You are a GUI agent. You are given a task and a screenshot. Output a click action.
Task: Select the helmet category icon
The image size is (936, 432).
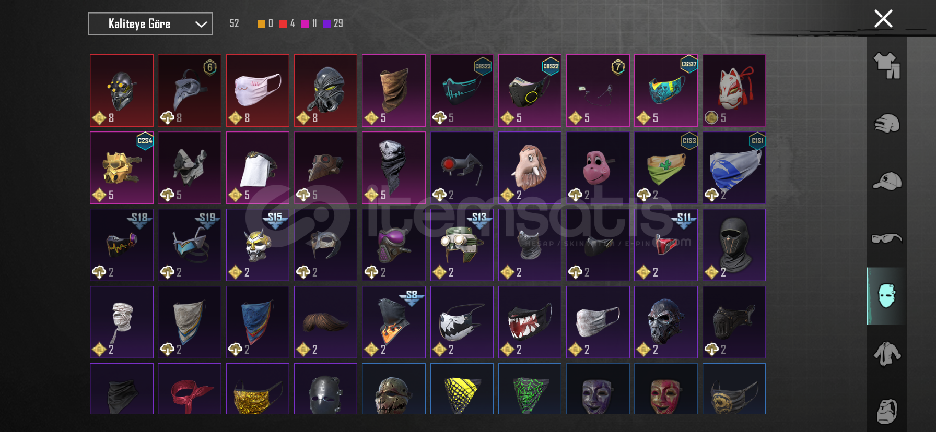[887, 124]
